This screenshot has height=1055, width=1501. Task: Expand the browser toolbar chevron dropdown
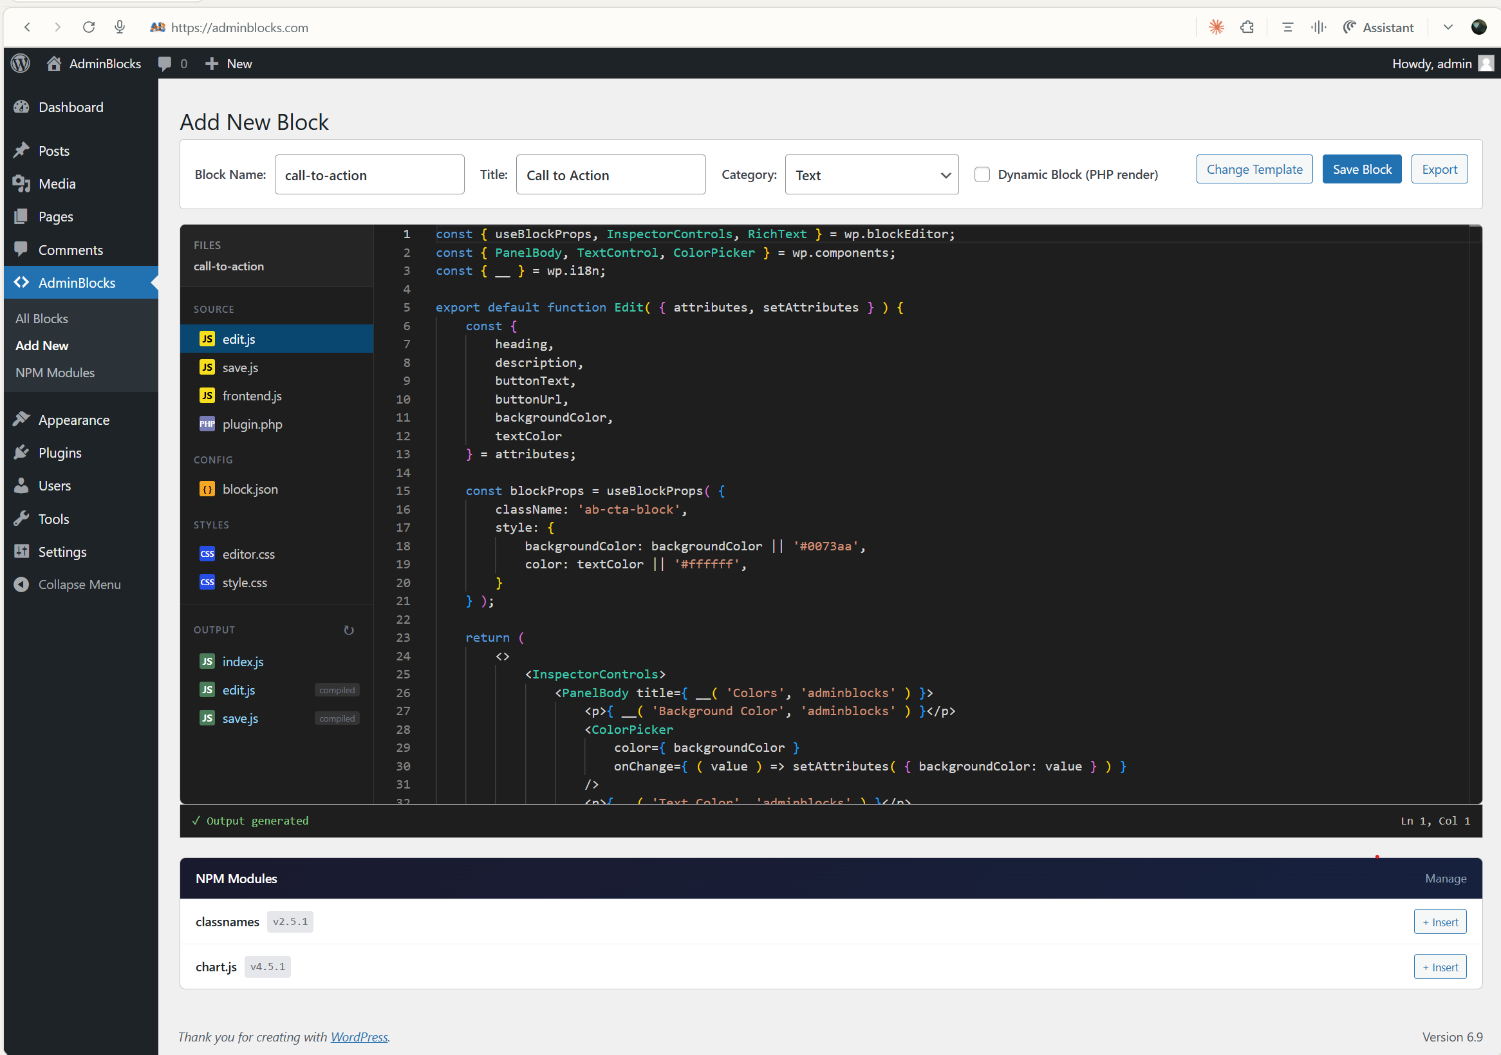pyautogui.click(x=1448, y=27)
